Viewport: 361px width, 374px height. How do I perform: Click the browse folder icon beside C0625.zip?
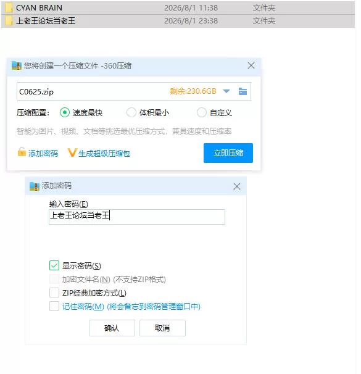[x=243, y=91]
